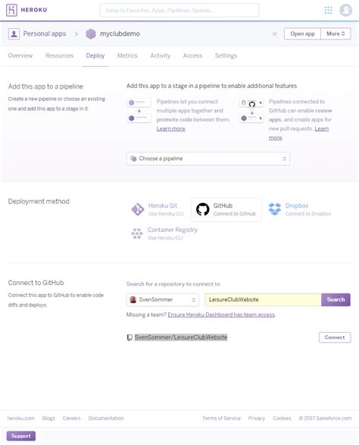The height and width of the screenshot is (445, 359).
Task: Click the purple Search button
Action: (336, 299)
